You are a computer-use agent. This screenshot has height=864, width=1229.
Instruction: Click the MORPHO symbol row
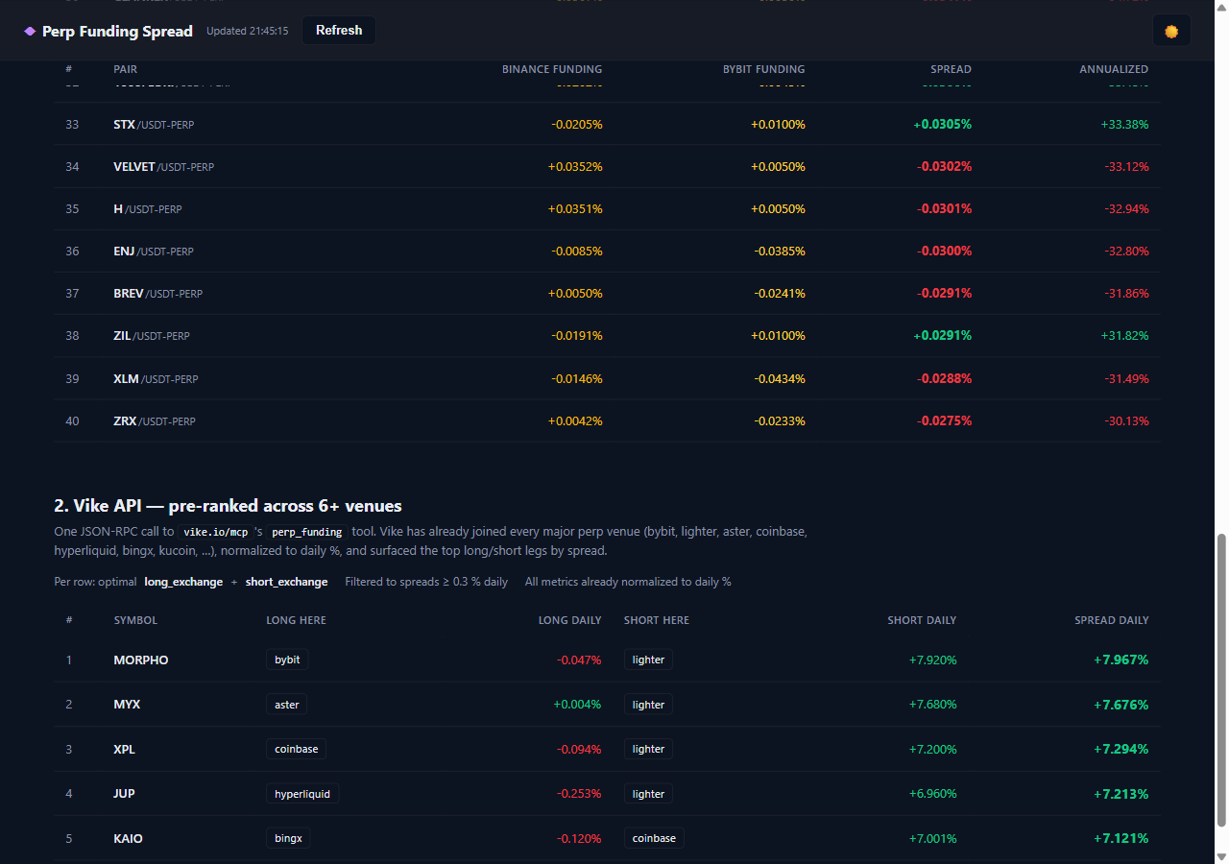[607, 660]
